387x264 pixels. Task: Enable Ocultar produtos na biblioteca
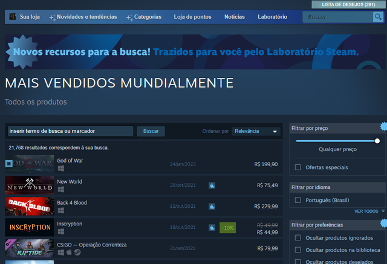tap(298, 250)
